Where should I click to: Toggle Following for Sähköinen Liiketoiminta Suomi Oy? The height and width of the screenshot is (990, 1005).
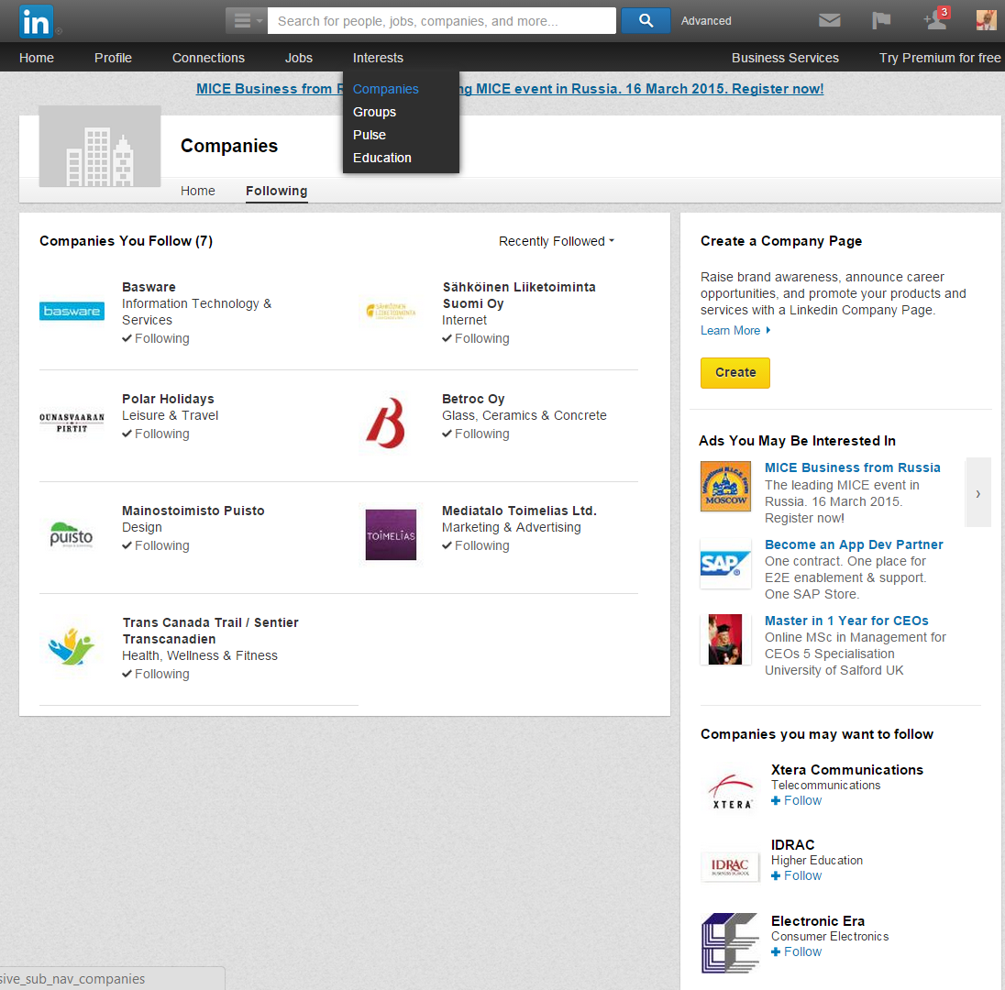coord(476,338)
